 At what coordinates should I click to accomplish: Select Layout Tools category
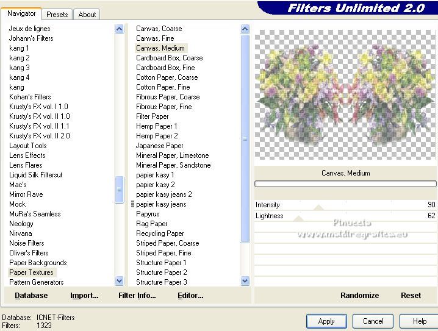[x=27, y=146]
